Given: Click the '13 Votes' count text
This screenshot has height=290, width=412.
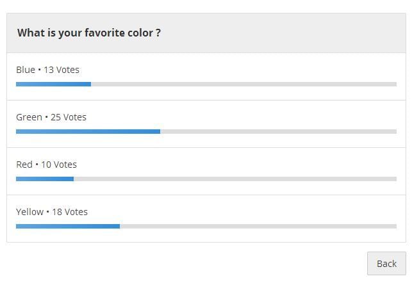Looking at the screenshot, I should click(62, 70).
